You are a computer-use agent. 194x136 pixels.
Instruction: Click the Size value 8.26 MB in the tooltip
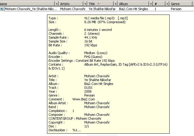105,22
